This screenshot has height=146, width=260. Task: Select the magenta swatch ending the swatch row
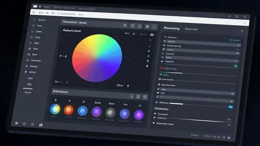tap(139, 115)
